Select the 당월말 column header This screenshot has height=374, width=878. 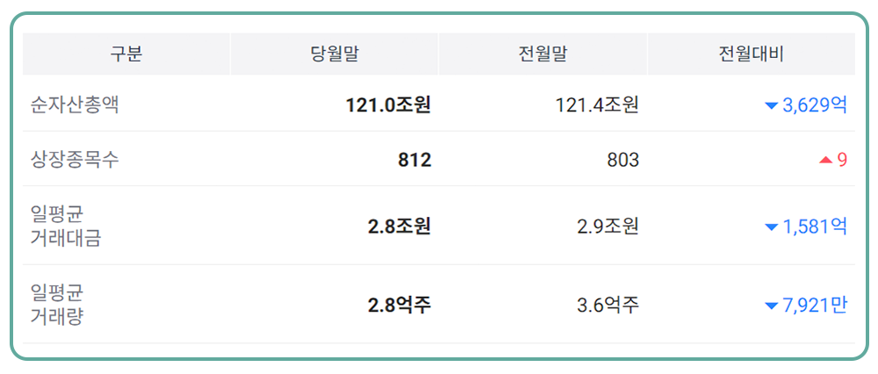pyautogui.click(x=335, y=54)
